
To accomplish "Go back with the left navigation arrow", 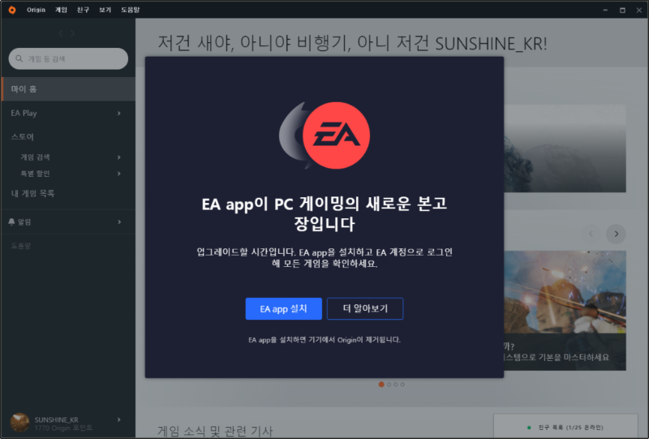I will tap(61, 33).
